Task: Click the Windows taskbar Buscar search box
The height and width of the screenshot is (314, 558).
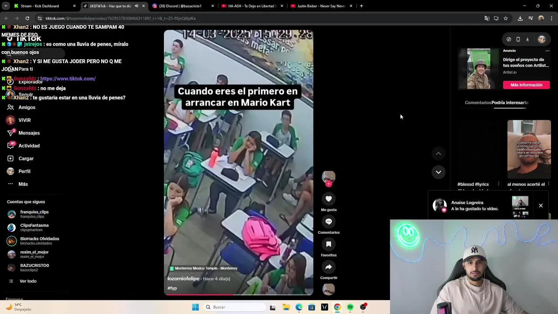Action: tap(234, 307)
